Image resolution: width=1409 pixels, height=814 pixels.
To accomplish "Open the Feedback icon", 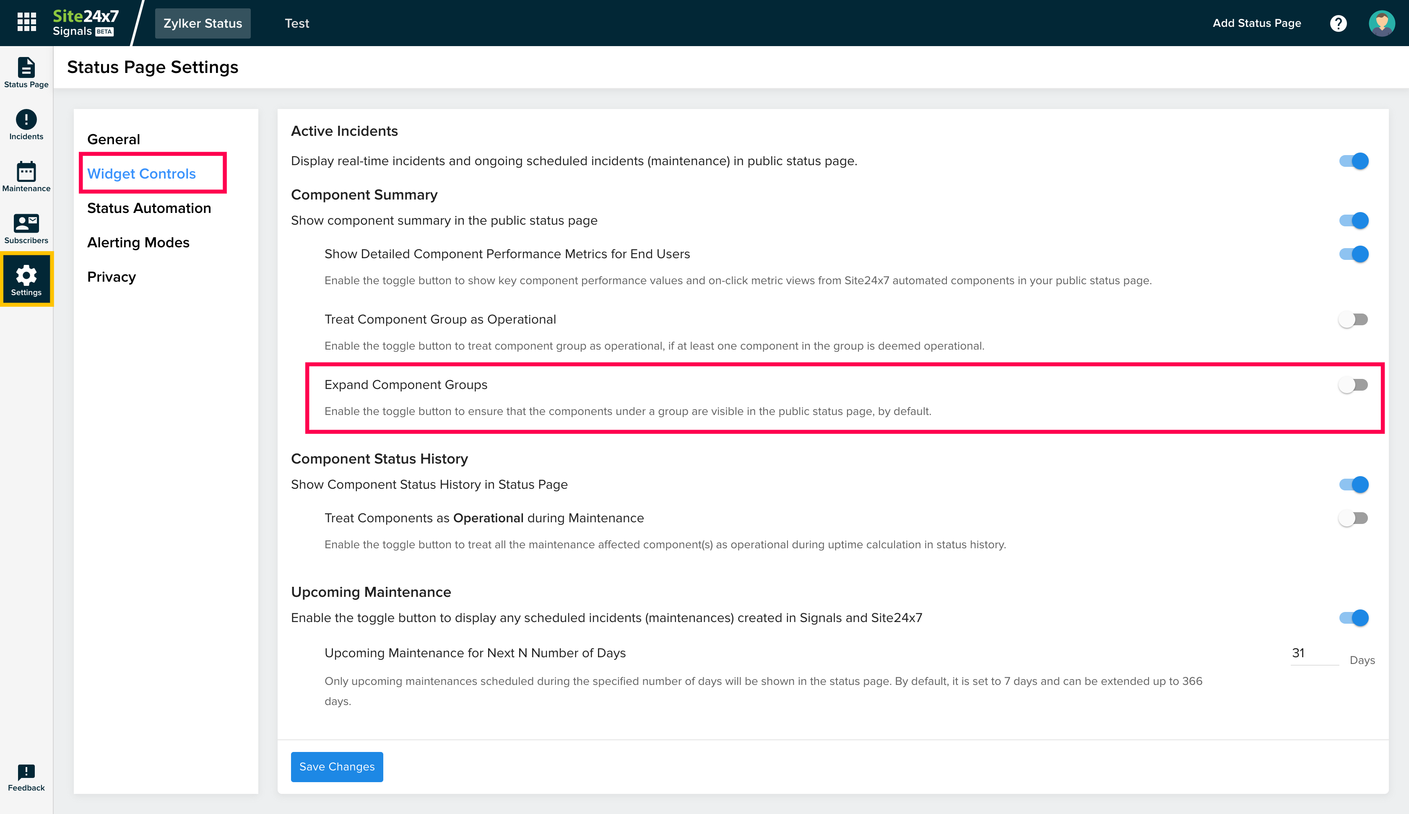I will 26,777.
